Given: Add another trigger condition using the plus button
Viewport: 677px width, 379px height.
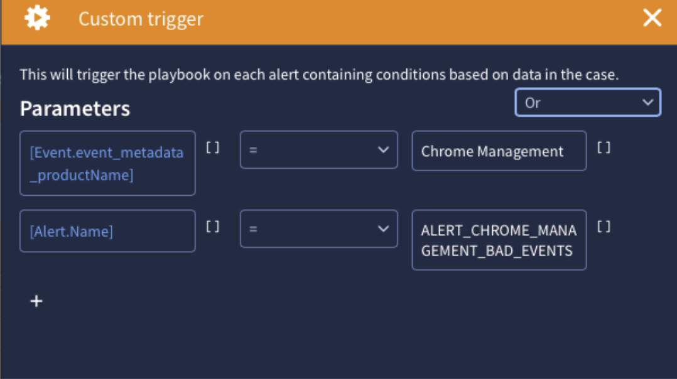Looking at the screenshot, I should point(36,301).
